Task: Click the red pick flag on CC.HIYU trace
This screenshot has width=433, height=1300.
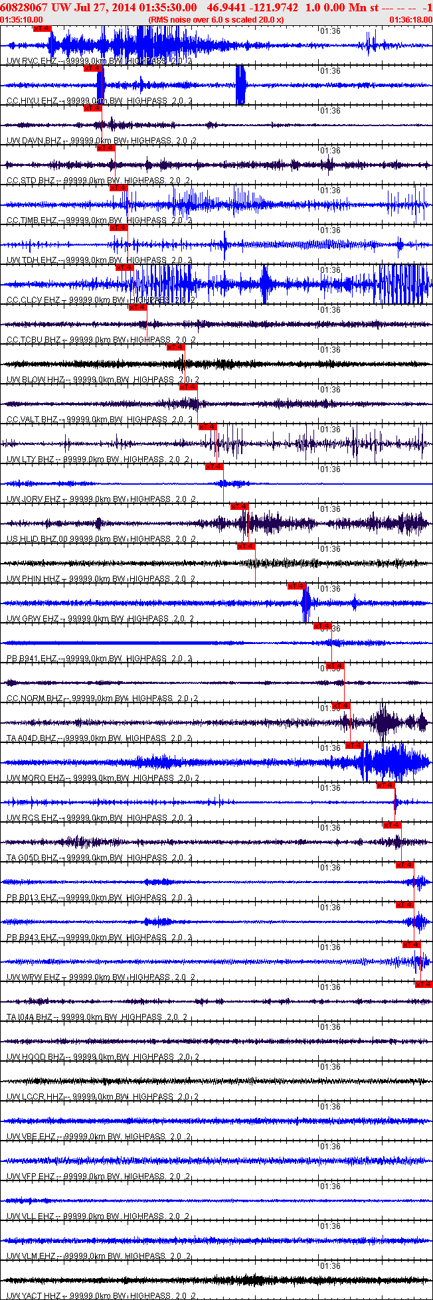Action: (x=93, y=68)
